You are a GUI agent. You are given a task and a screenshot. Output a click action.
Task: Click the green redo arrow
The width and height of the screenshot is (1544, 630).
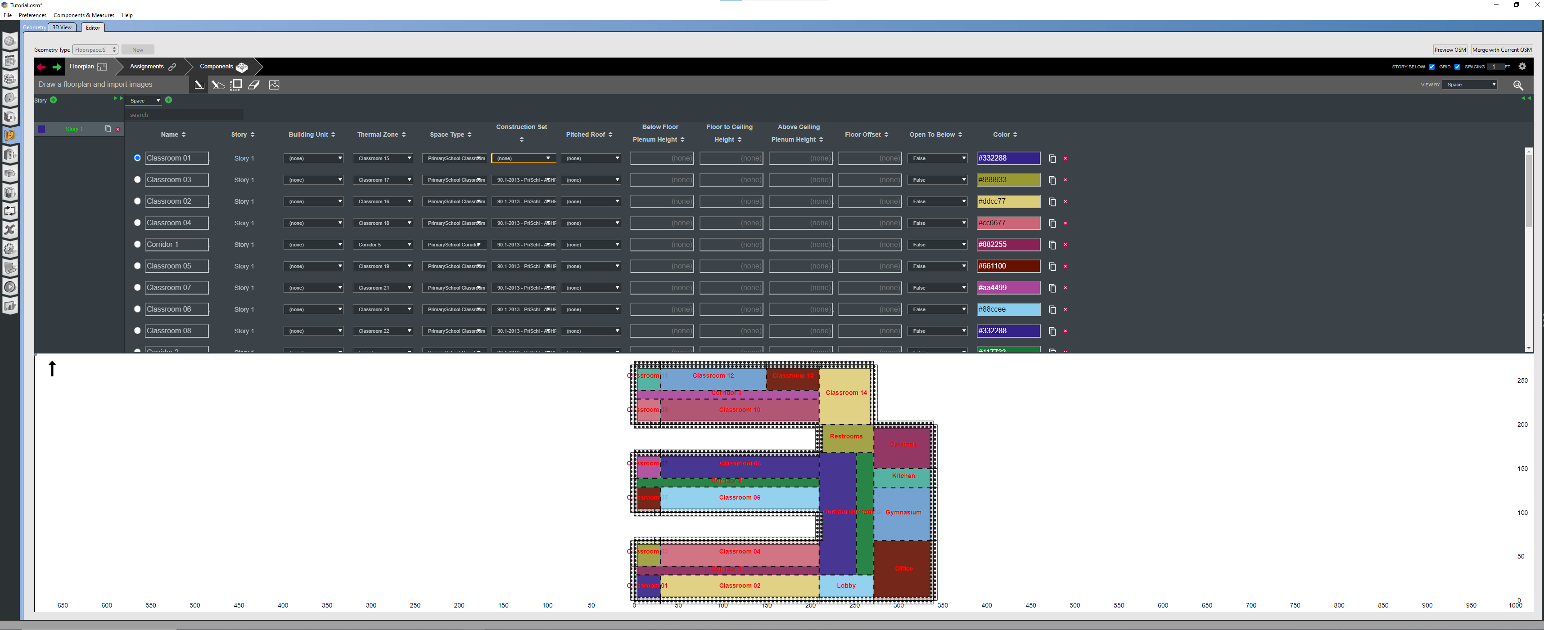click(x=57, y=67)
